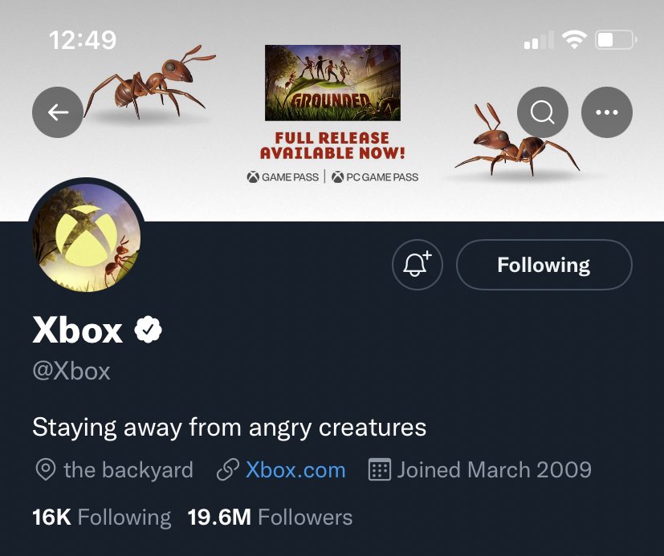Screen dimensions: 664x556
Task: Open the Xbox.com website link
Action: (x=295, y=469)
